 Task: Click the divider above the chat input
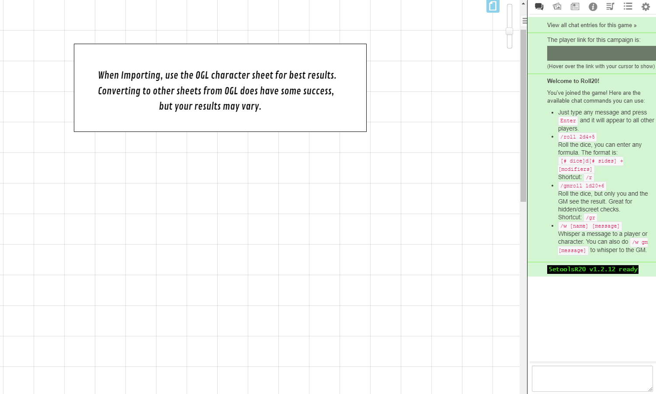[x=592, y=363]
